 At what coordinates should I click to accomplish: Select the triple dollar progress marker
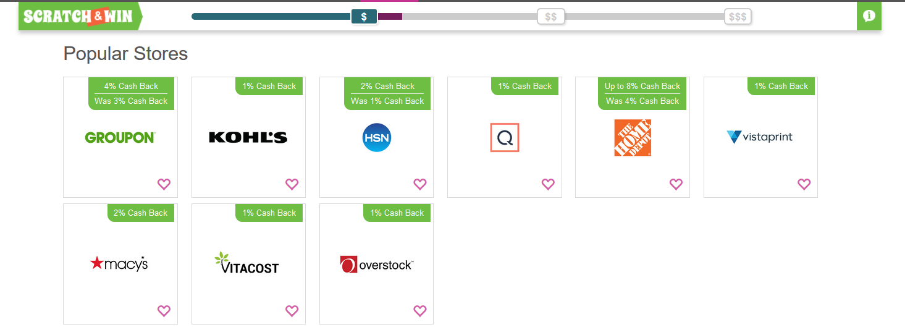click(738, 17)
